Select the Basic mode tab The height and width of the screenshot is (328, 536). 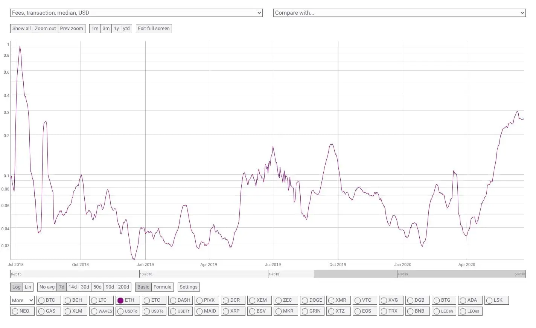143,287
